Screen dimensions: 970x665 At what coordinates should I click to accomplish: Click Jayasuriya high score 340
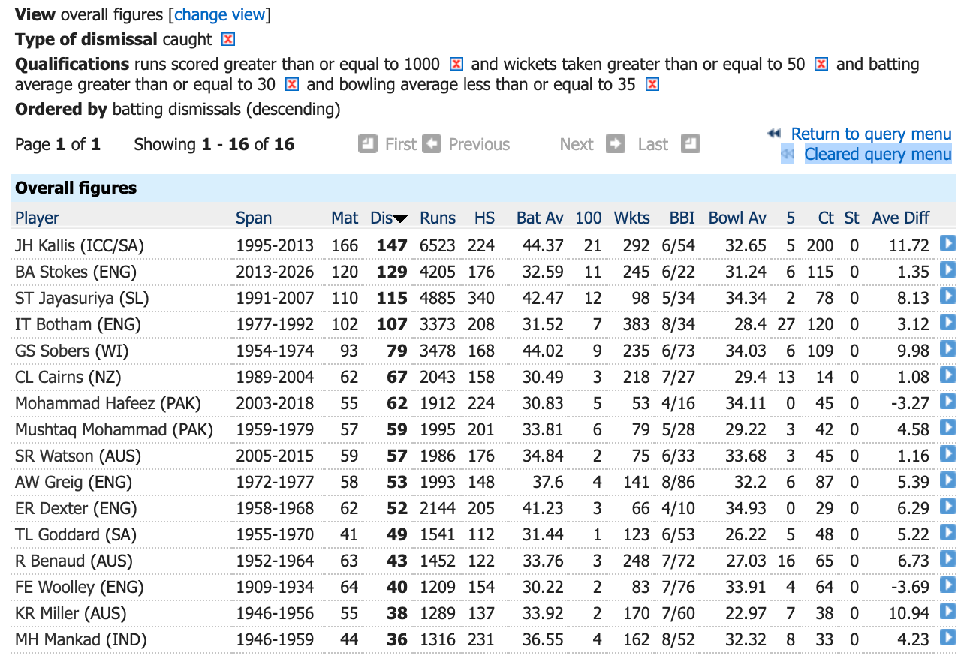click(x=481, y=298)
